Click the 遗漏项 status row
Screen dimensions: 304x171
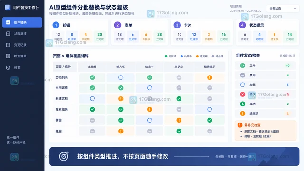(x=266, y=114)
